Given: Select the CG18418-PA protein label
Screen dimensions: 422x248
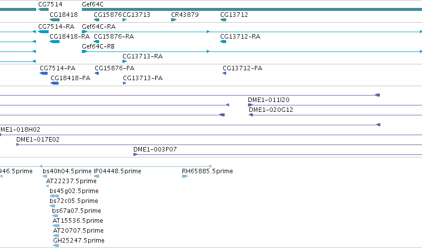Looking at the screenshot, I should click(x=70, y=78).
